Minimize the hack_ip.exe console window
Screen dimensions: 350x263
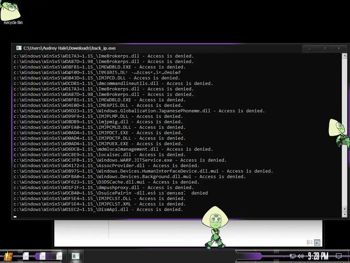[310, 49]
